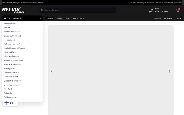
Task: Click the phone handset icon
Action: [x=151, y=10]
